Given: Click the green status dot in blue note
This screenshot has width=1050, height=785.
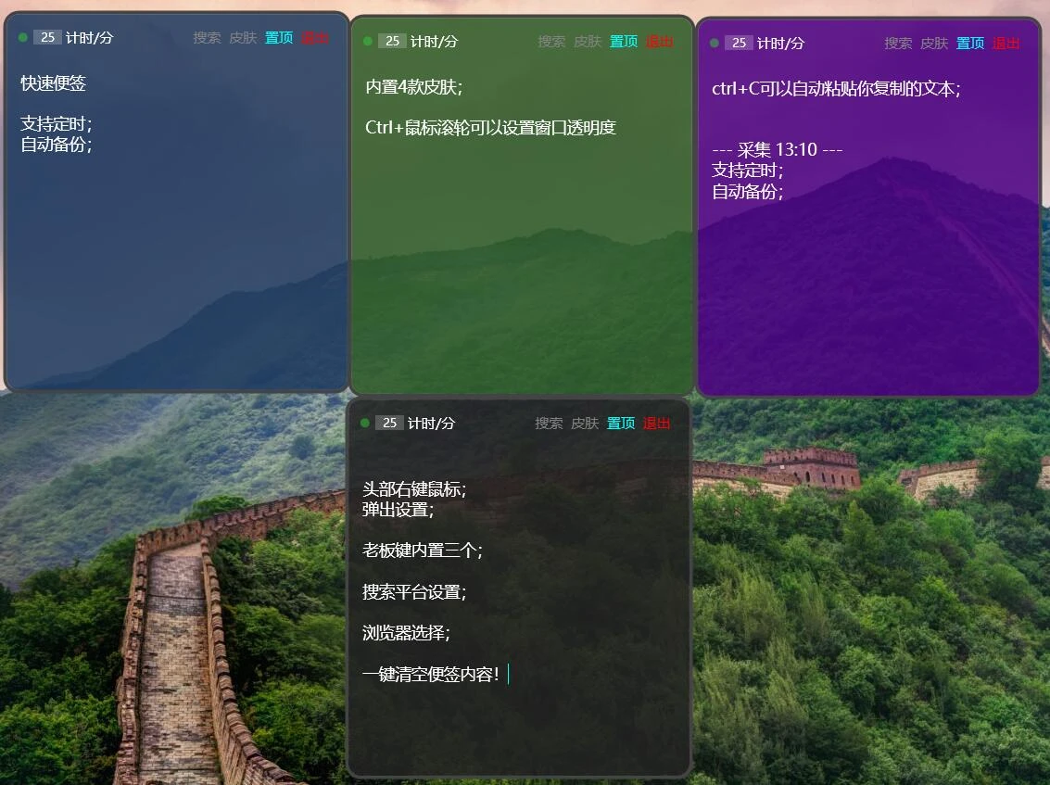Looking at the screenshot, I should point(23,37).
